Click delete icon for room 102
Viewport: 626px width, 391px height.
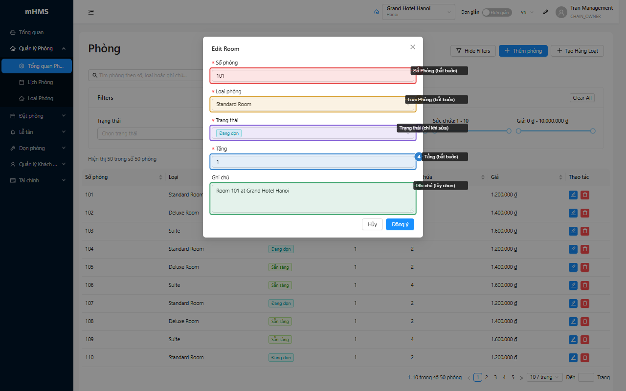click(x=585, y=213)
